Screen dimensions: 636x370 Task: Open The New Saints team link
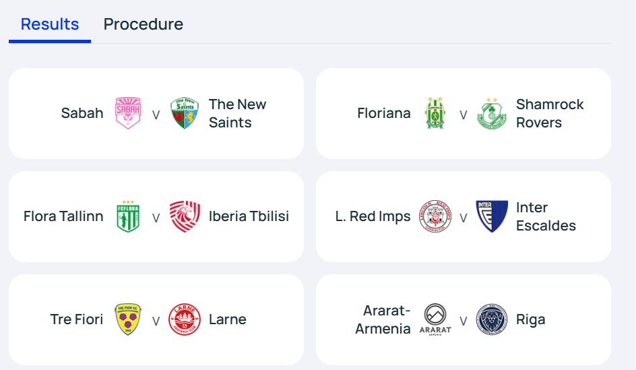pos(237,113)
